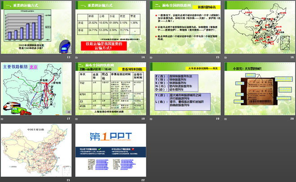This screenshot has width=296, height=182.
Task: Click the animation star icon under slide 15
Action: [x=151, y=57]
